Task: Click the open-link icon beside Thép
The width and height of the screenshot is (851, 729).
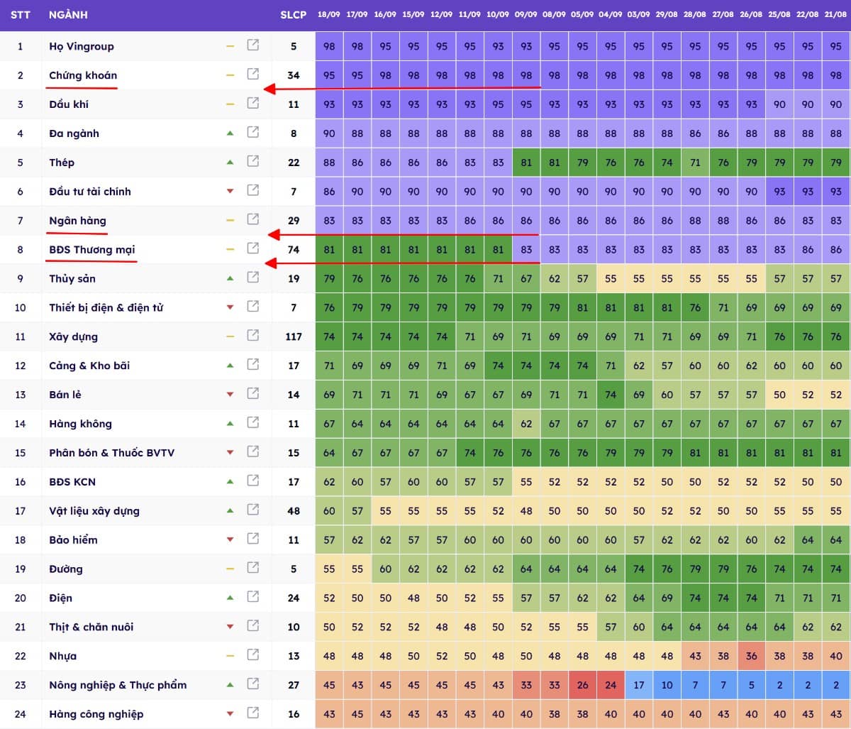Action: (252, 161)
